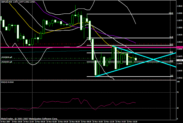Click the 2.0615 price axis label
The height and width of the screenshot is (123, 183).
tap(180, 6)
